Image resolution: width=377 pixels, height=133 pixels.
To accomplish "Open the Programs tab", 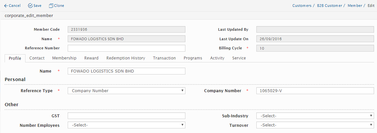I will tap(193, 58).
